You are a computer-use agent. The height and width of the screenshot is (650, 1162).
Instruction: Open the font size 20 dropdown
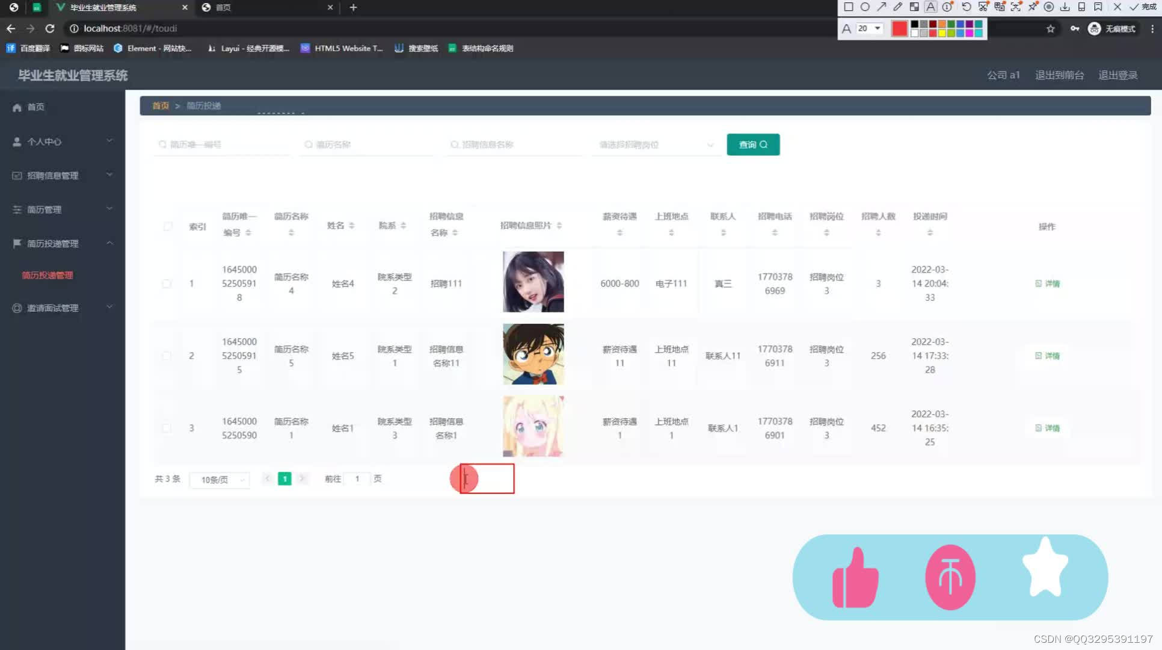870,28
